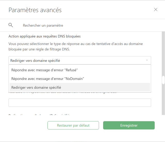Click the Restaurer par défaut button
165x142 pixels.
click(x=73, y=125)
